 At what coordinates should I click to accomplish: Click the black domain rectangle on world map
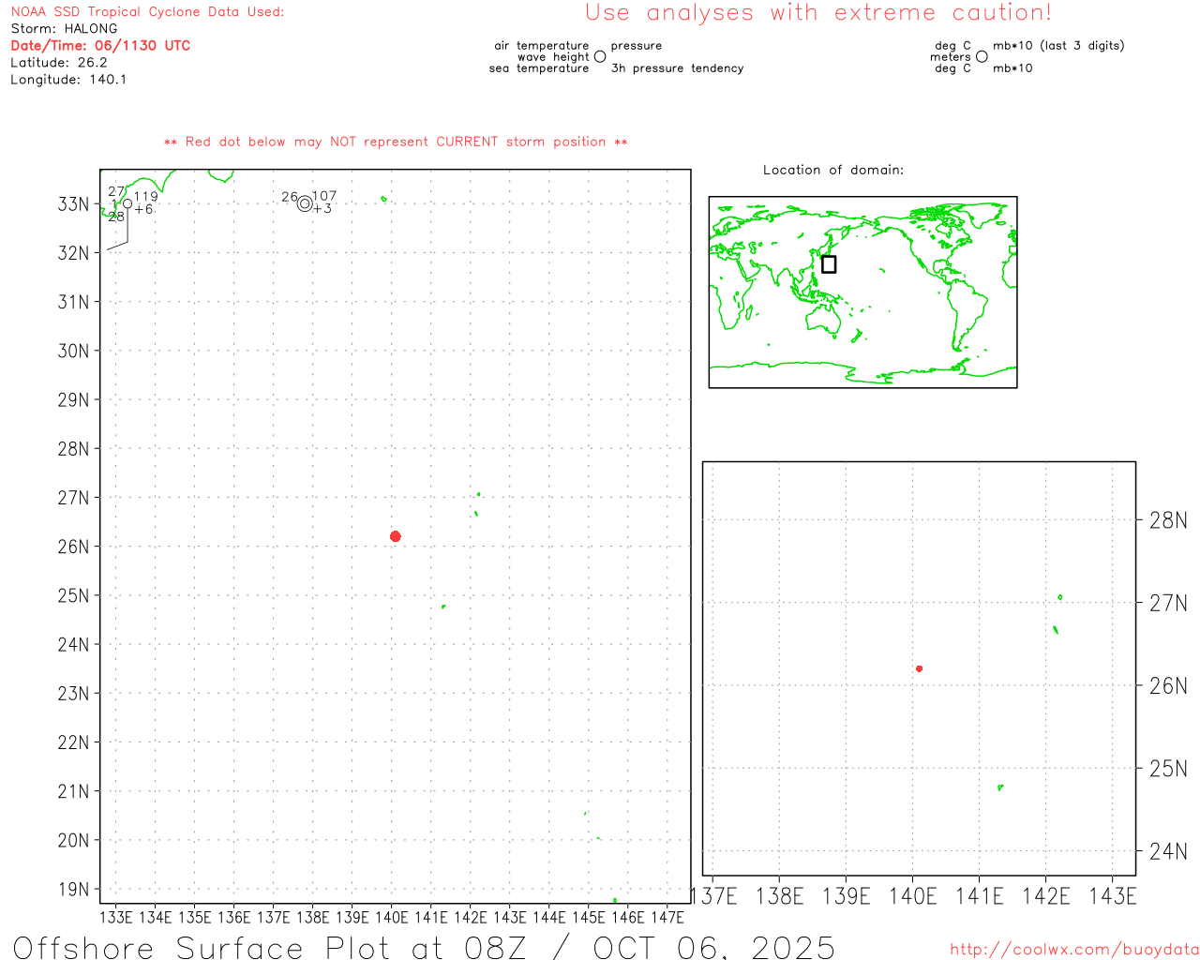point(829,264)
